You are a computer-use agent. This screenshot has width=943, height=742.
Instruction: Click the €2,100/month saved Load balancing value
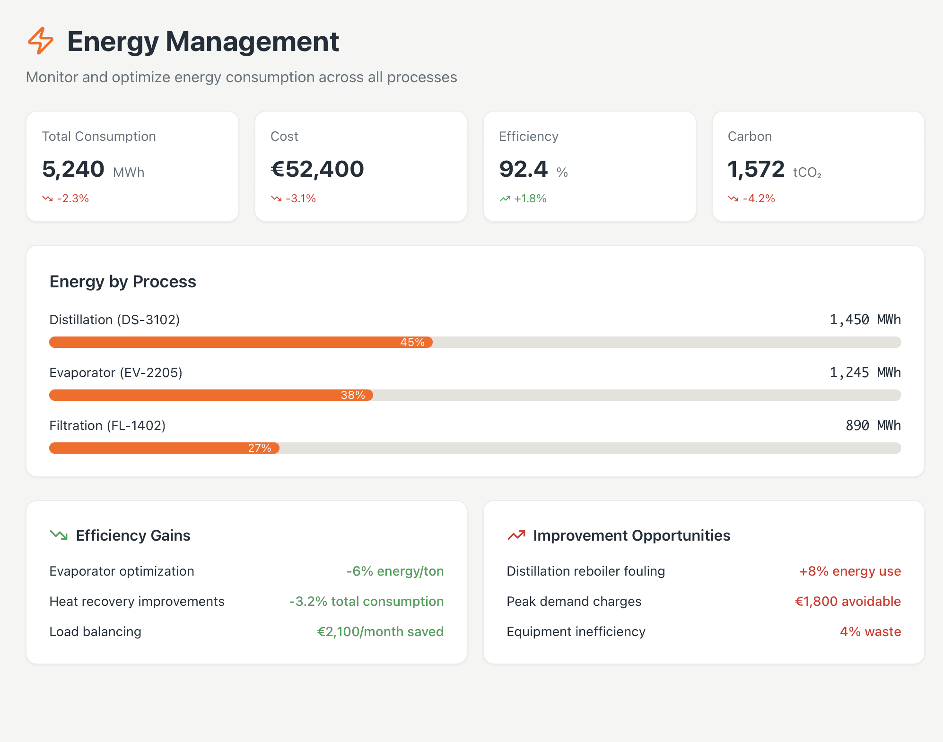(380, 631)
